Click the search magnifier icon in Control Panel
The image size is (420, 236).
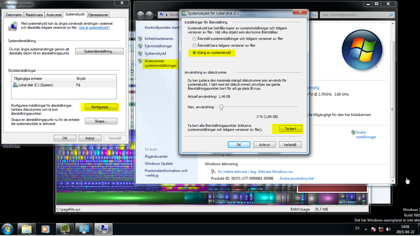pos(391,15)
